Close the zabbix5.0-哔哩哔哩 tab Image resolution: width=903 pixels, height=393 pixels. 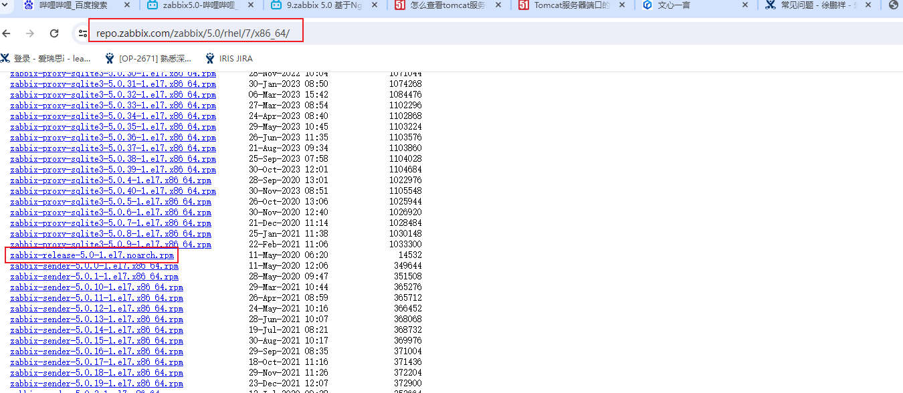pyautogui.click(x=251, y=5)
